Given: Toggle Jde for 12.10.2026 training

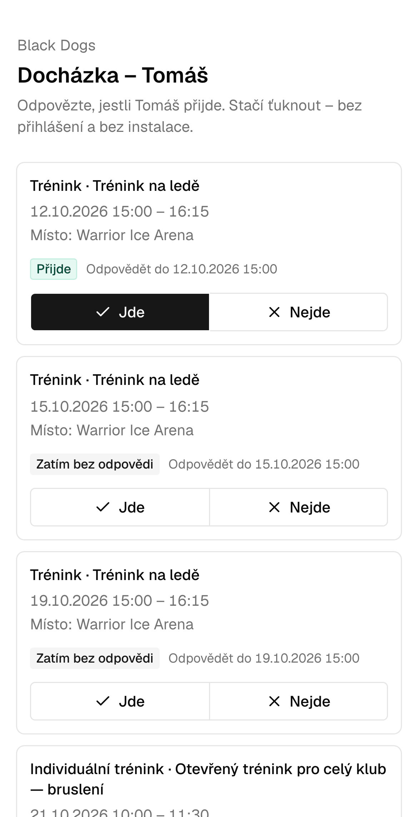Looking at the screenshot, I should (120, 312).
